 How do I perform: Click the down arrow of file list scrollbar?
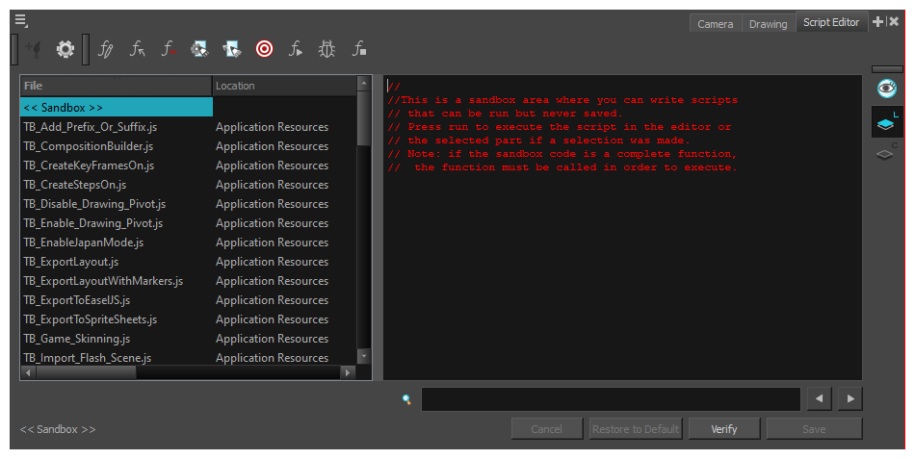(363, 356)
